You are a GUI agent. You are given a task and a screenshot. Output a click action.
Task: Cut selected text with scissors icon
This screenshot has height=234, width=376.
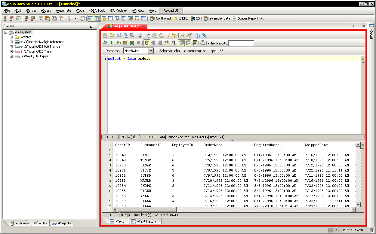[x=148, y=35]
